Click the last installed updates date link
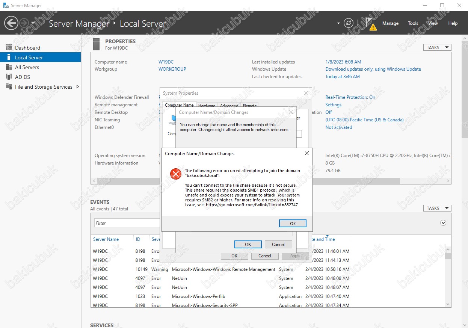The height and width of the screenshot is (328, 468). click(343, 62)
